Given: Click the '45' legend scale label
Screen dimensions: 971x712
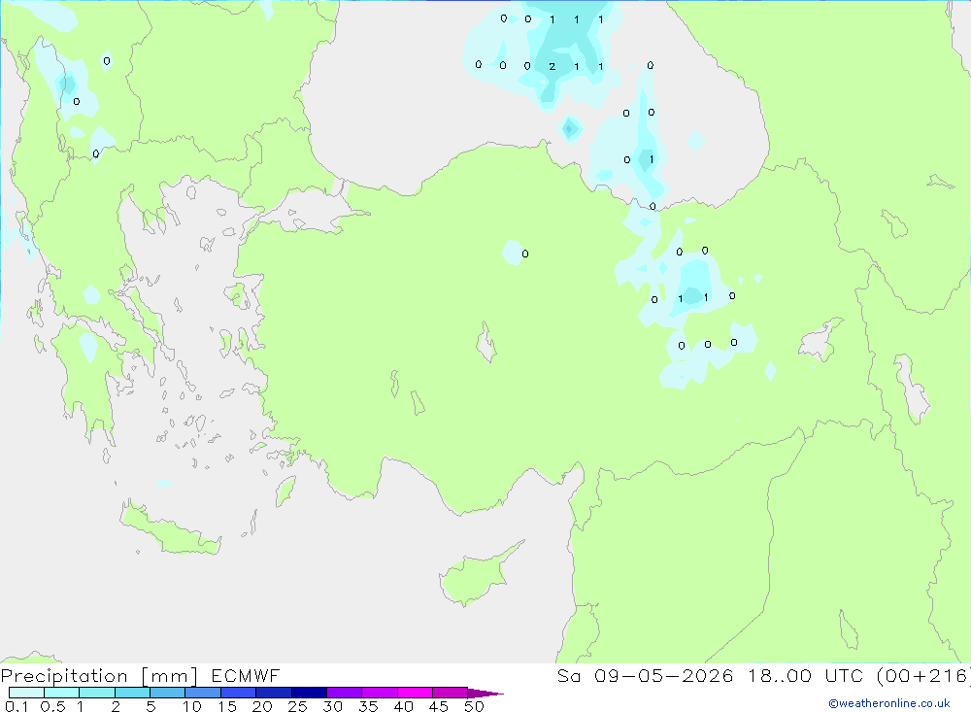Looking at the screenshot, I should coord(439,706).
